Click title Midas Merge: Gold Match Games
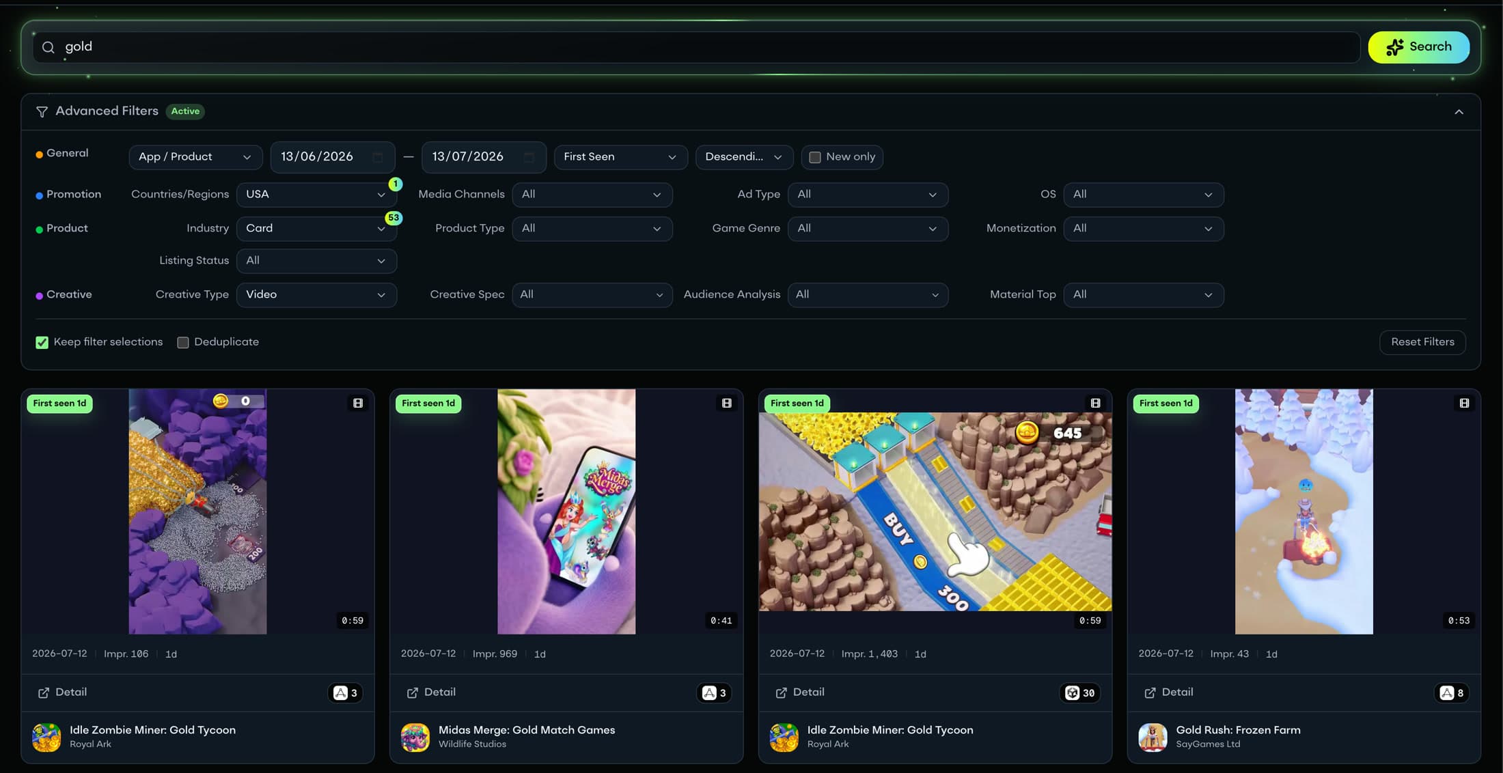Viewport: 1503px width, 773px height. [527, 730]
